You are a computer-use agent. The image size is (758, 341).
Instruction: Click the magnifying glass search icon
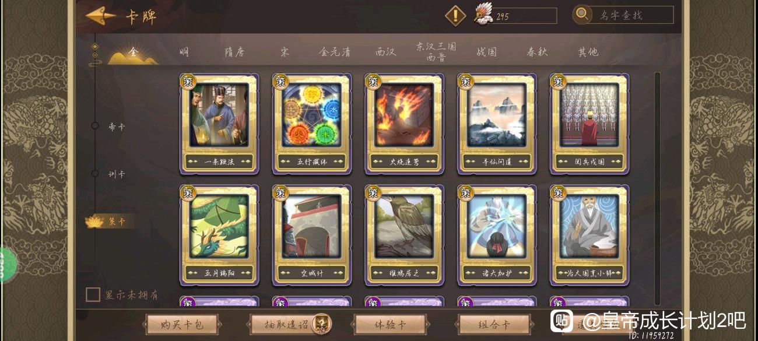tap(582, 15)
